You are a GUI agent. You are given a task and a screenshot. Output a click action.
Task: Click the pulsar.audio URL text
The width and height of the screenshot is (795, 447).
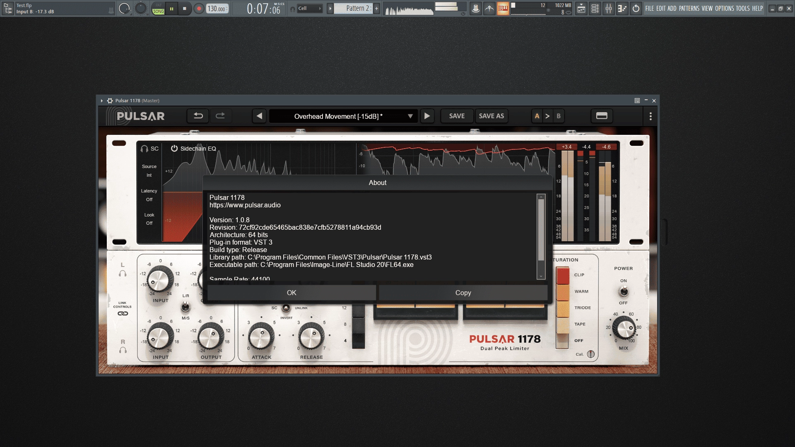245,205
